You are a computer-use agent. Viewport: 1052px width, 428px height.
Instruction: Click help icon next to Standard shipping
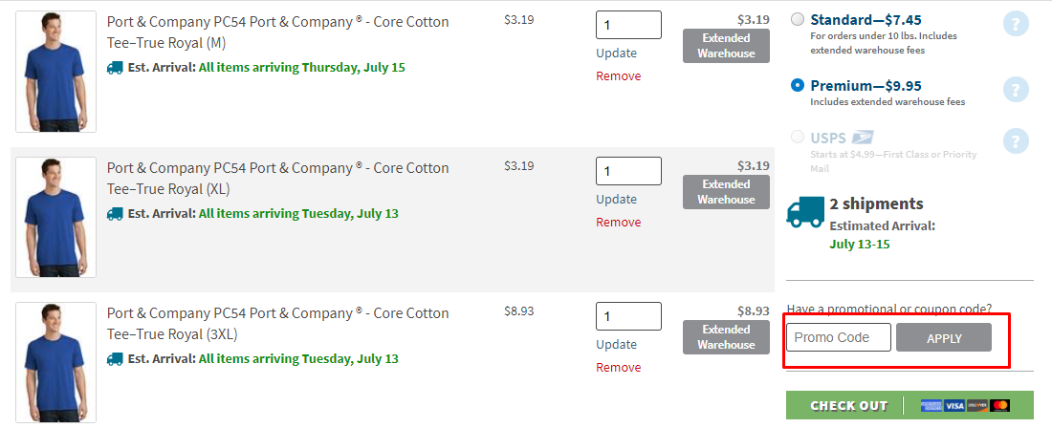click(x=1016, y=24)
